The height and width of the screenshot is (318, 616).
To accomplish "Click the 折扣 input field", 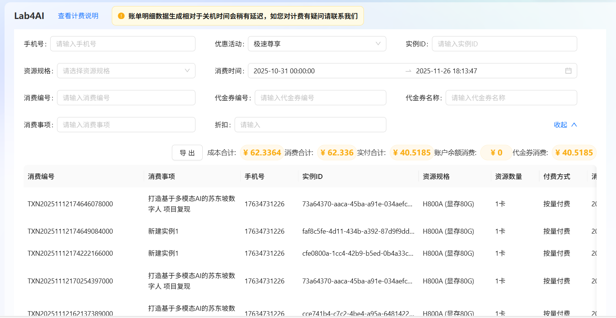I will pos(310,125).
